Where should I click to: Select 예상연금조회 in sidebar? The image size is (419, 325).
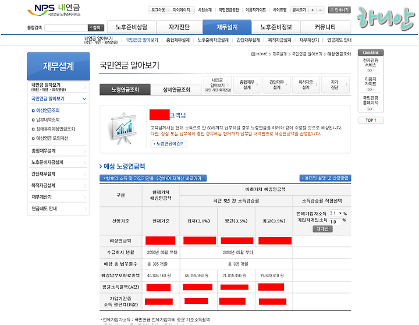(x=48, y=111)
